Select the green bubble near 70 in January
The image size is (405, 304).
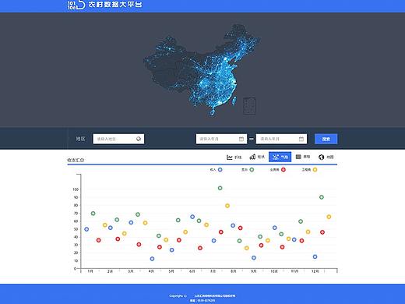tap(93, 214)
